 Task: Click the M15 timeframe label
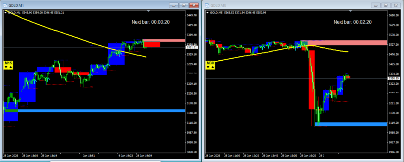click(x=8, y=63)
